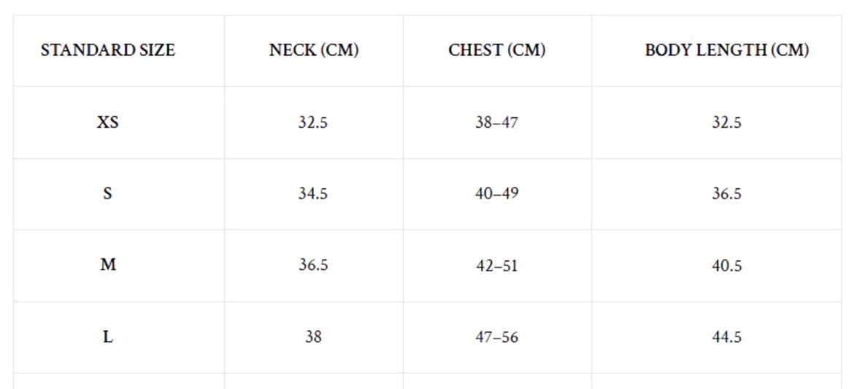Click body length value 36.5

(727, 194)
